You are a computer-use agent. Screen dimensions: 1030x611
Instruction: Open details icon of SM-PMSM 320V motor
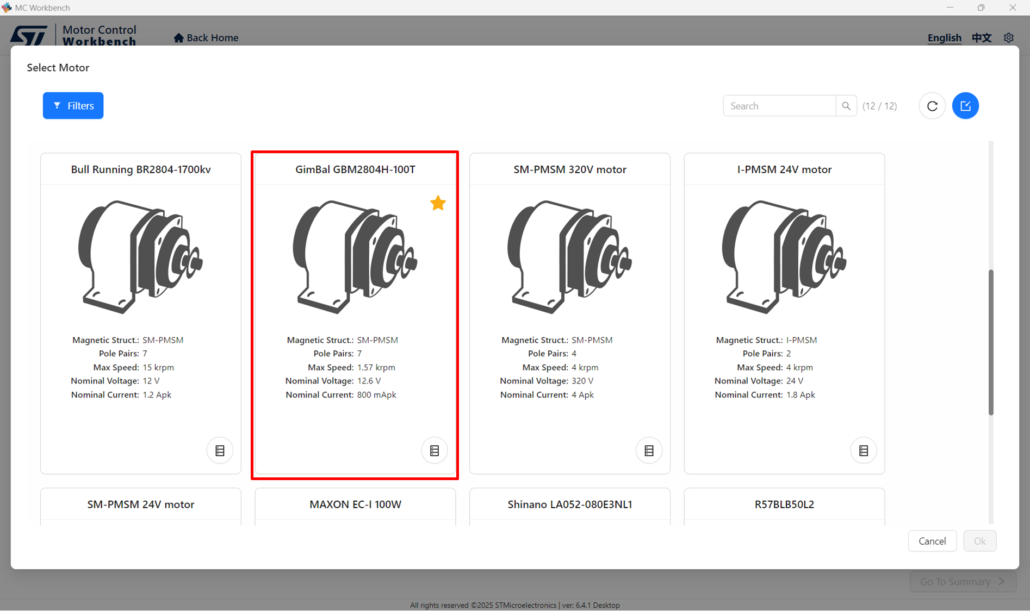pos(649,450)
